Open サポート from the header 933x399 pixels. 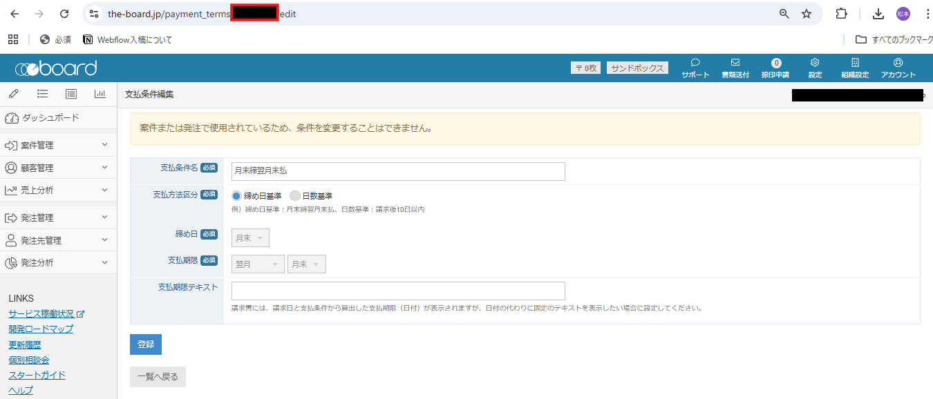[x=695, y=68]
